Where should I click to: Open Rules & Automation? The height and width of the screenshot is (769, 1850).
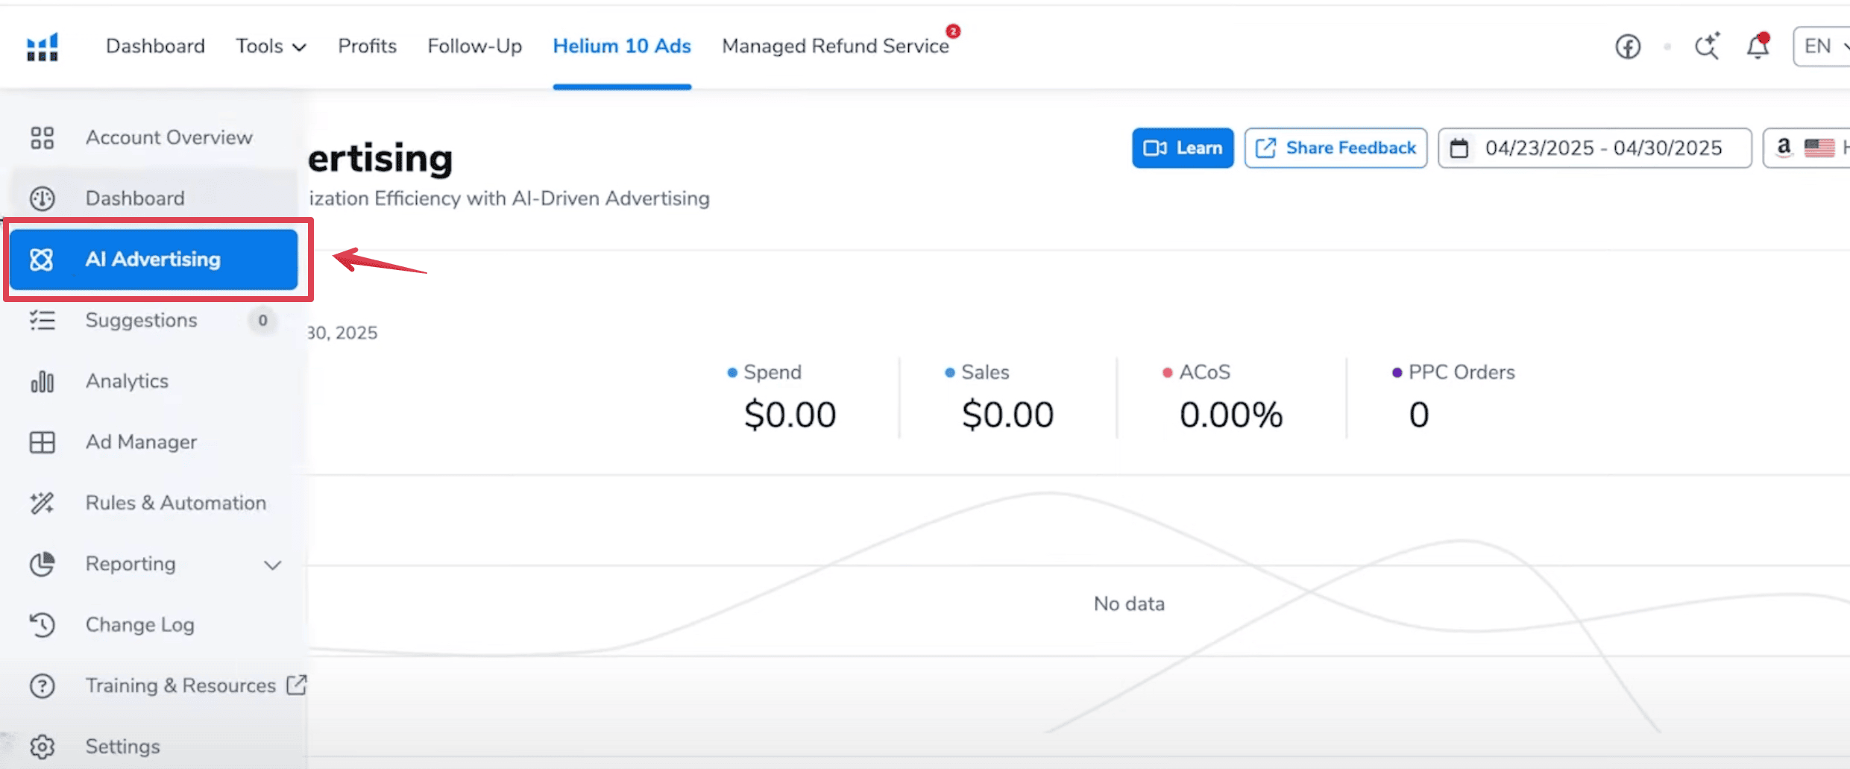[x=175, y=503]
